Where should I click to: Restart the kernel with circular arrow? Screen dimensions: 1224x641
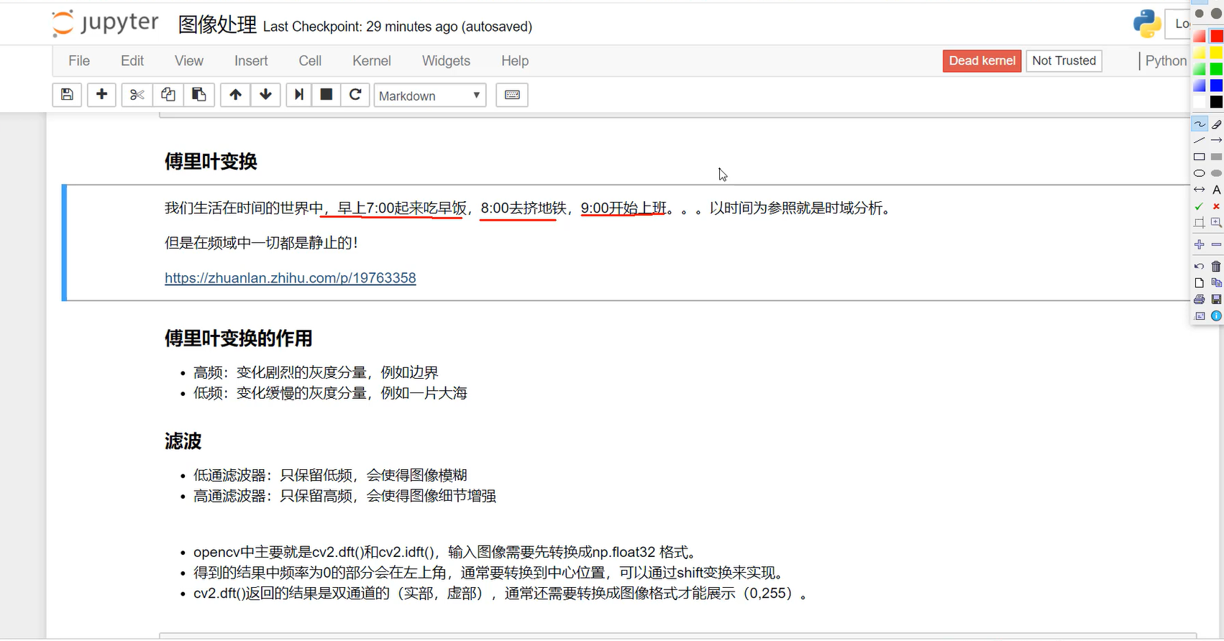(355, 95)
